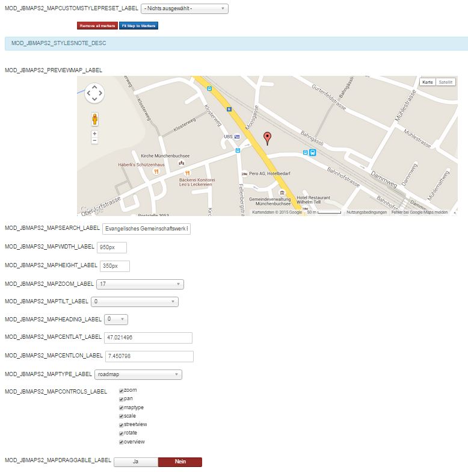Click the Fit Map to Markers button
Viewport: 468px width, 473px height.
click(138, 26)
